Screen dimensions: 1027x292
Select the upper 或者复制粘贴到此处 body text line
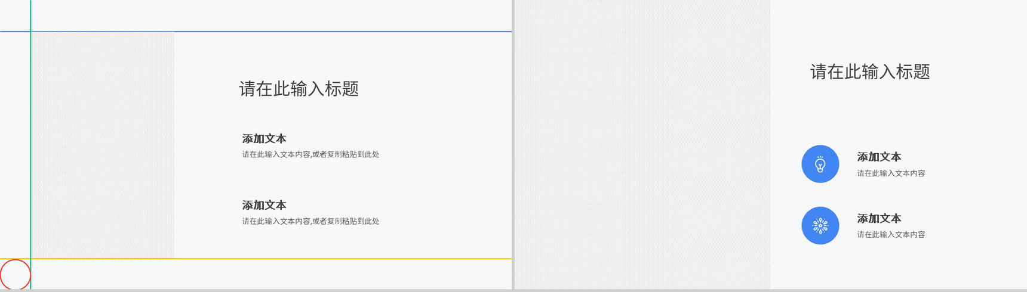[310, 154]
